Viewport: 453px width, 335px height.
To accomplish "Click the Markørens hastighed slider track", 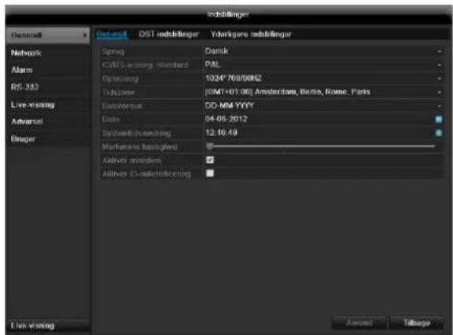I will tap(321, 146).
